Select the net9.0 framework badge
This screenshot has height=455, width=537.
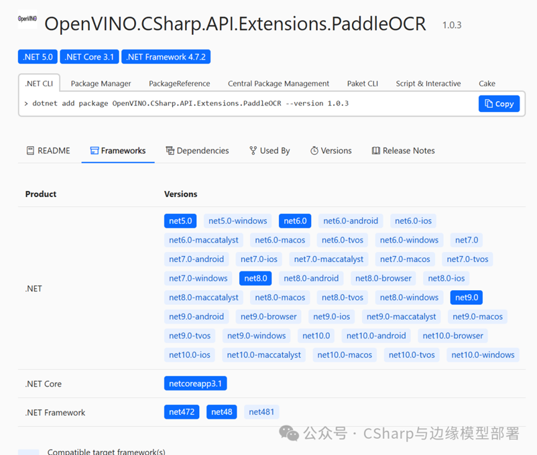tap(466, 297)
